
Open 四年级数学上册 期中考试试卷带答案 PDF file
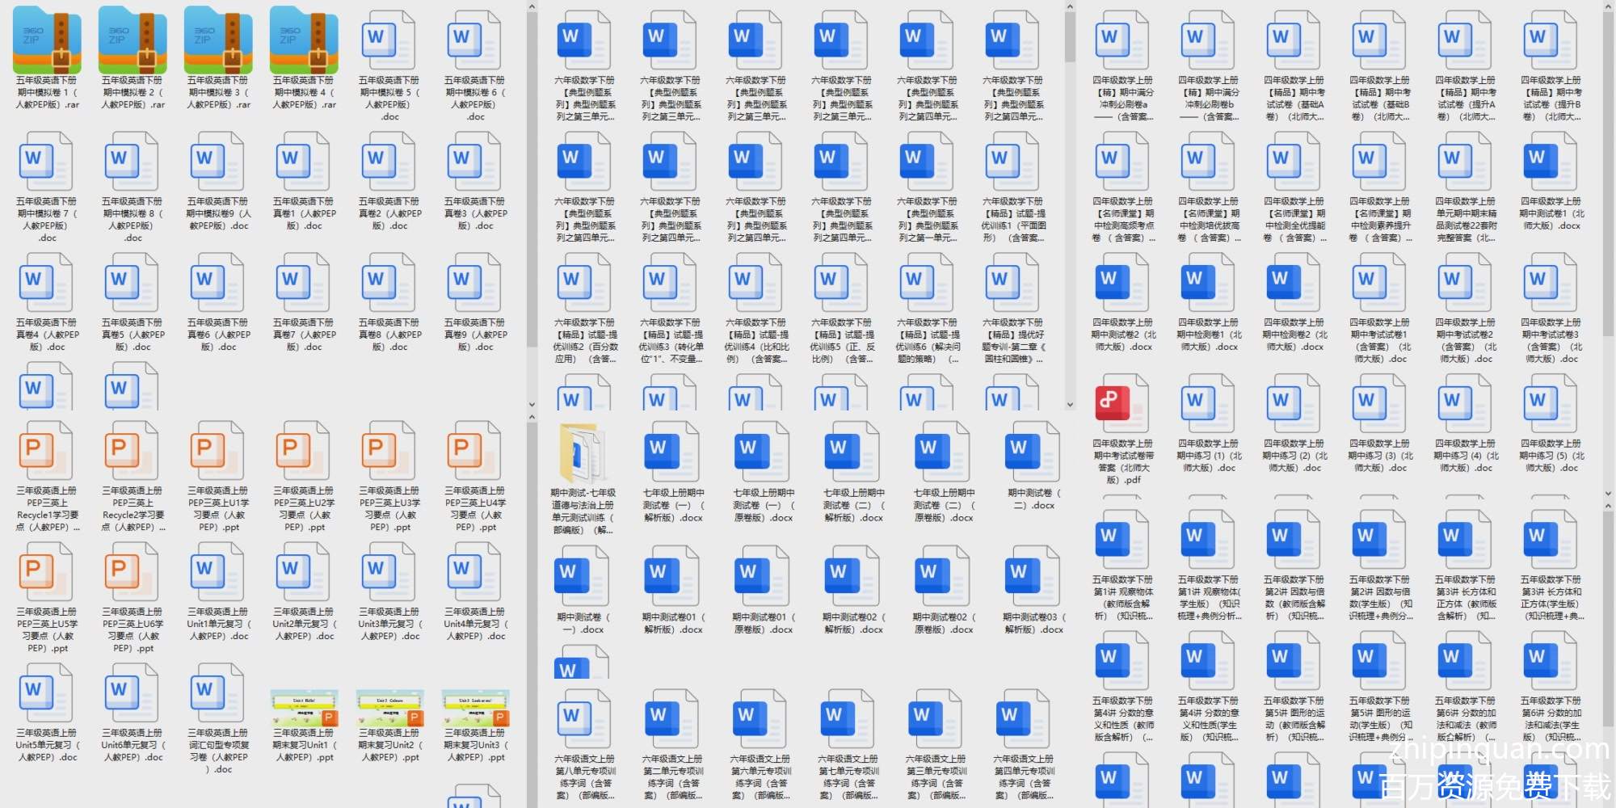pos(1122,404)
